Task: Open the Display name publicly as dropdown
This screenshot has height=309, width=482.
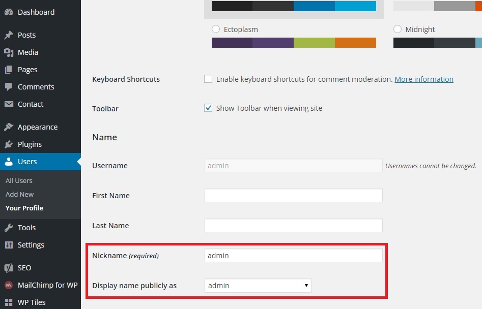Action: pyautogui.click(x=258, y=286)
